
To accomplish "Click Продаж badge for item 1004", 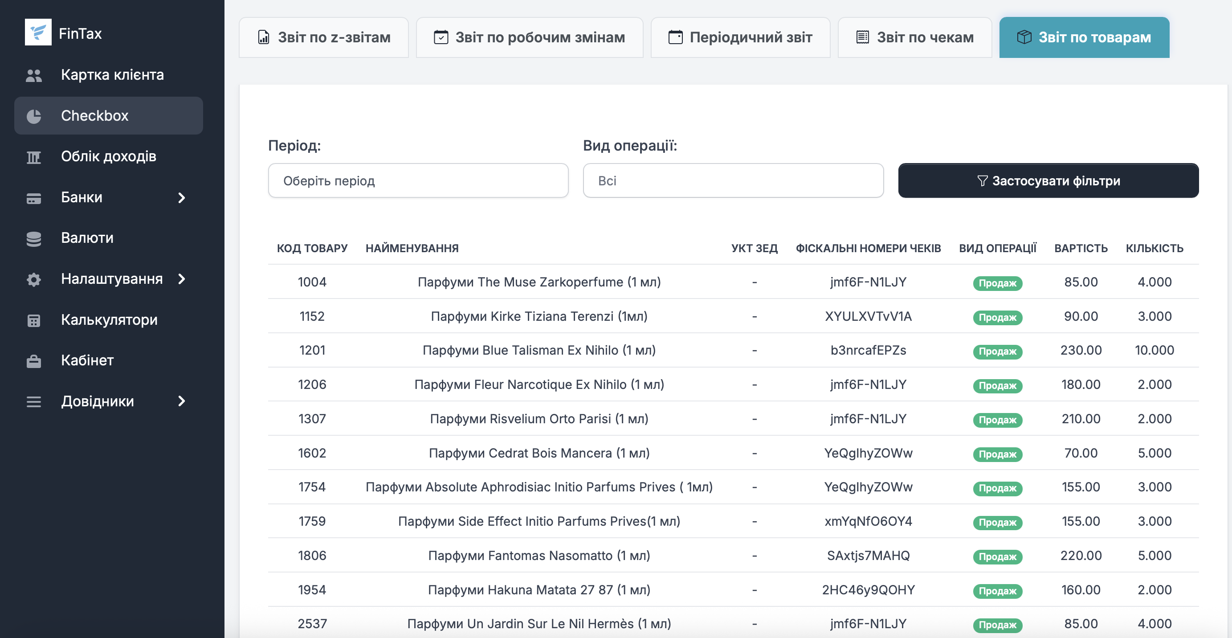I will point(997,283).
